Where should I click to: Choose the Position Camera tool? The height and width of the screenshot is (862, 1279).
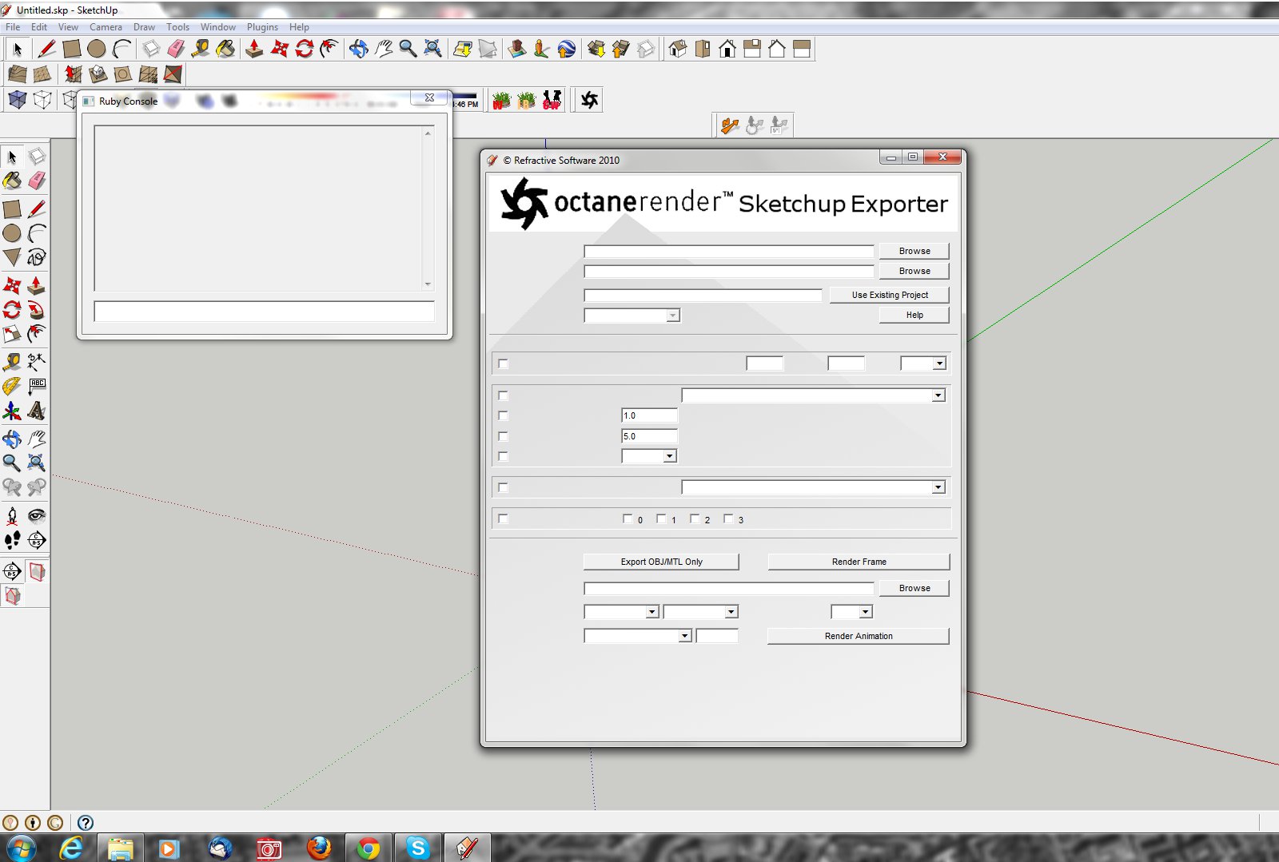(12, 516)
